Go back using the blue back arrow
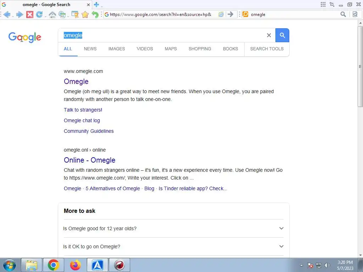Screen dimensions: 363x272 [7, 15]
